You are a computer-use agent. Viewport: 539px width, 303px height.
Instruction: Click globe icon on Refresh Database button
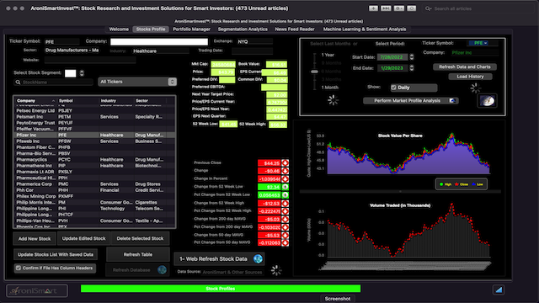[x=162, y=269]
